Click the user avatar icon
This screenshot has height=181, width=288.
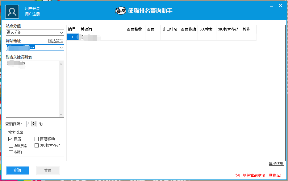click(12, 12)
